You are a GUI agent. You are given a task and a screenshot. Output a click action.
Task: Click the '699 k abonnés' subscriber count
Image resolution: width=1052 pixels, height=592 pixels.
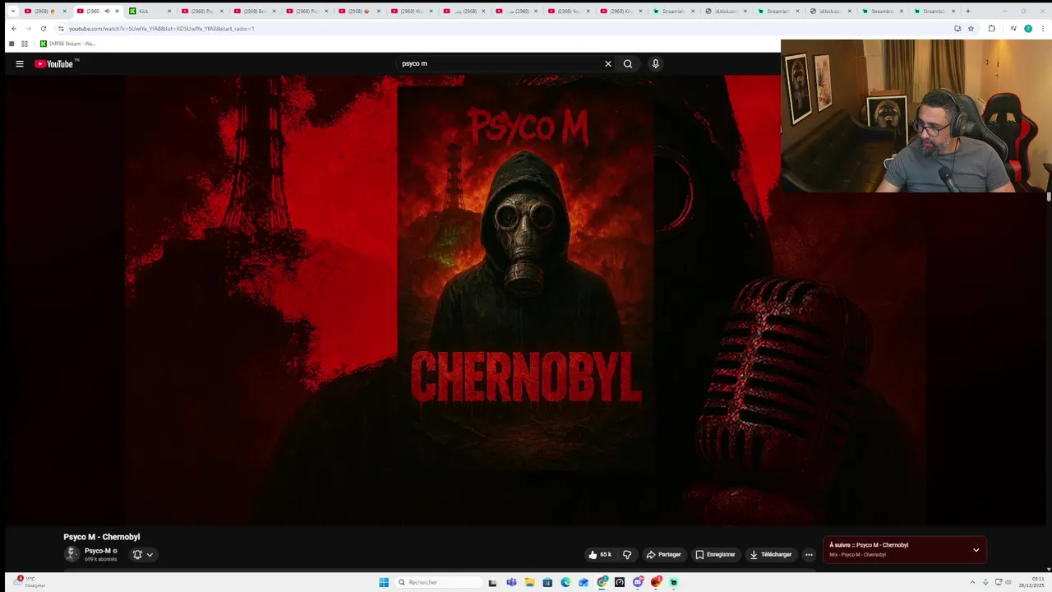(100, 559)
